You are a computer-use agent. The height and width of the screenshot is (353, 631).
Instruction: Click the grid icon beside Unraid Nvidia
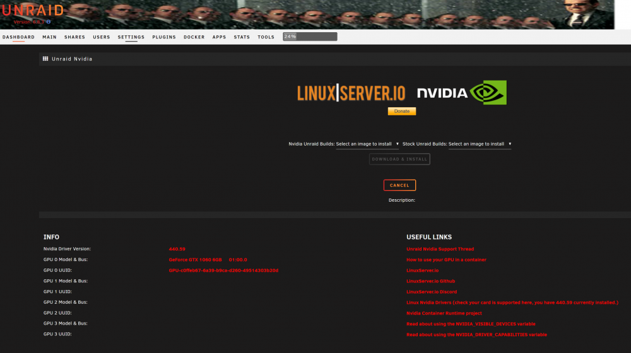point(45,59)
